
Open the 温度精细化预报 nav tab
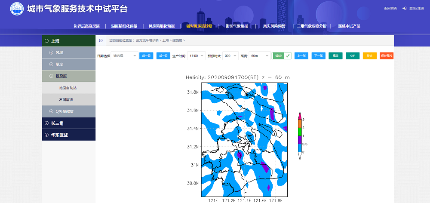[124, 26]
